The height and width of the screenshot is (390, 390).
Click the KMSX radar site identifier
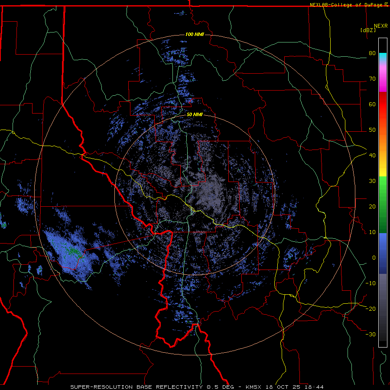click(x=254, y=387)
